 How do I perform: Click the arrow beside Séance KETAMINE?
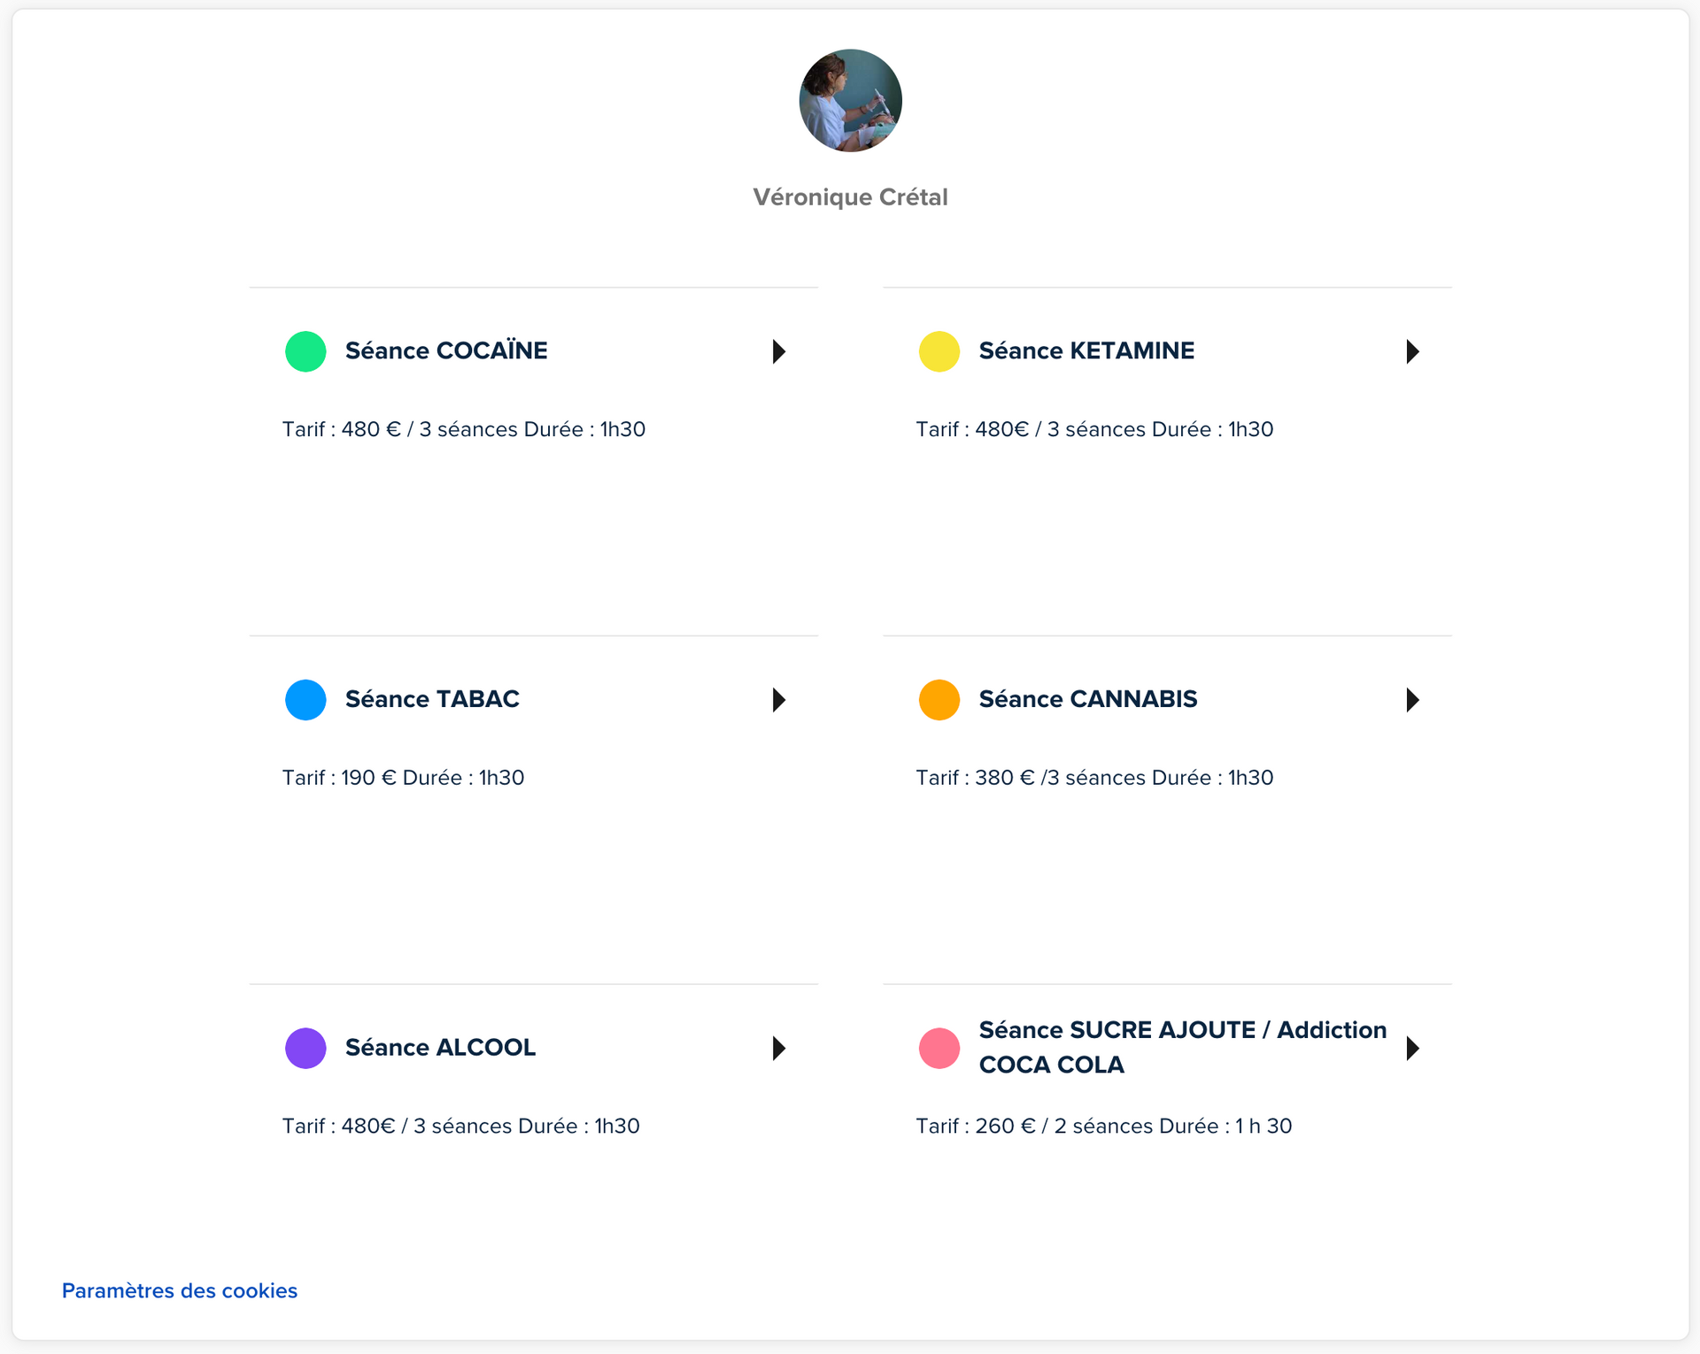point(1412,351)
